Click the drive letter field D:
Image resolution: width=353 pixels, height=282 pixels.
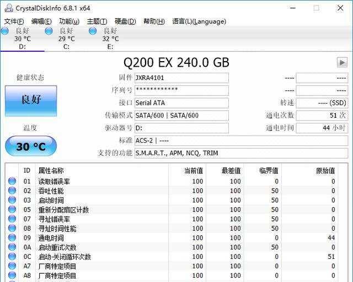[x=181, y=128]
